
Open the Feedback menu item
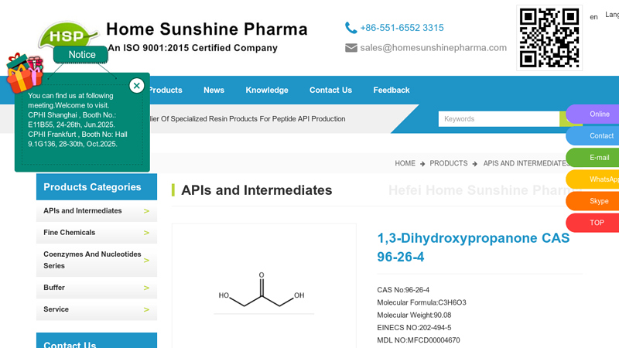pos(392,90)
